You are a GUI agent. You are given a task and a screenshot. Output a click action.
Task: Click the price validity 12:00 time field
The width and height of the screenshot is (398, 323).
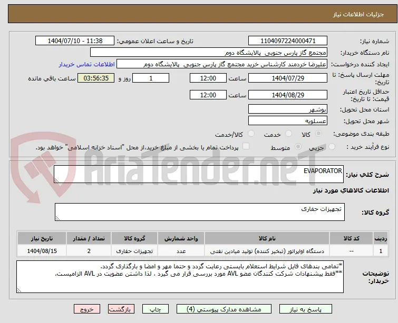click(x=208, y=95)
